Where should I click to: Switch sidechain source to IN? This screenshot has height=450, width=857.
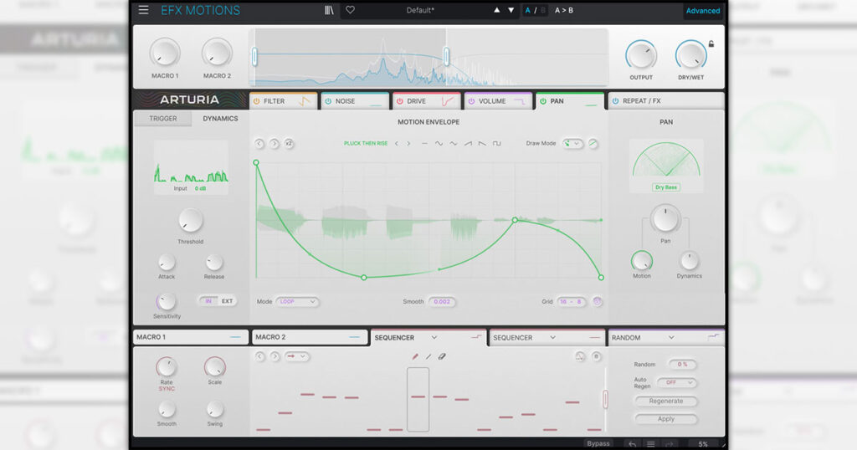(x=208, y=301)
